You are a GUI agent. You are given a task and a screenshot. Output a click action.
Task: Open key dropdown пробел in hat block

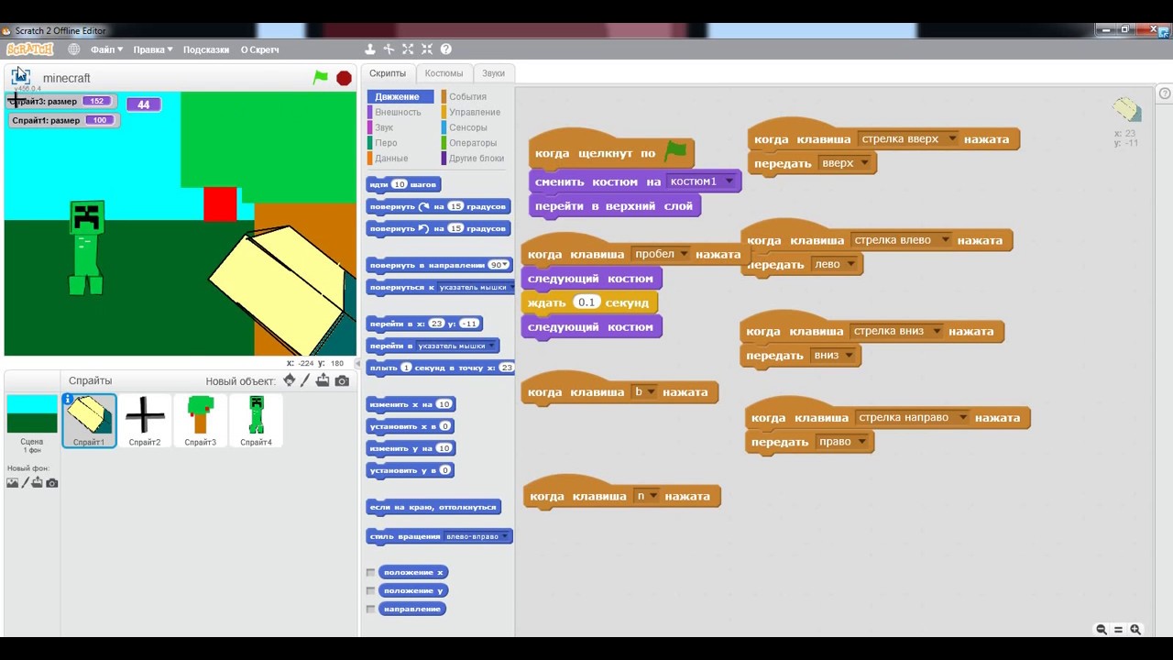660,254
